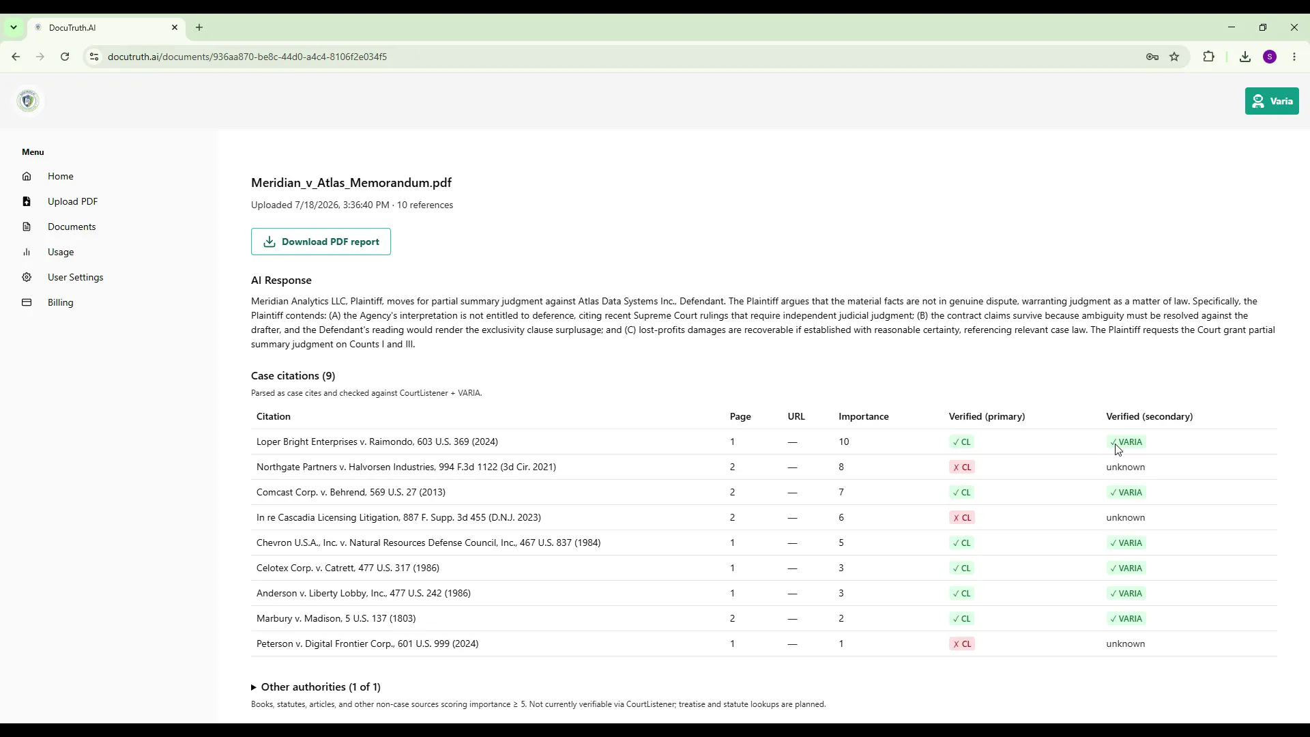Minimize the browser window

(1232, 27)
